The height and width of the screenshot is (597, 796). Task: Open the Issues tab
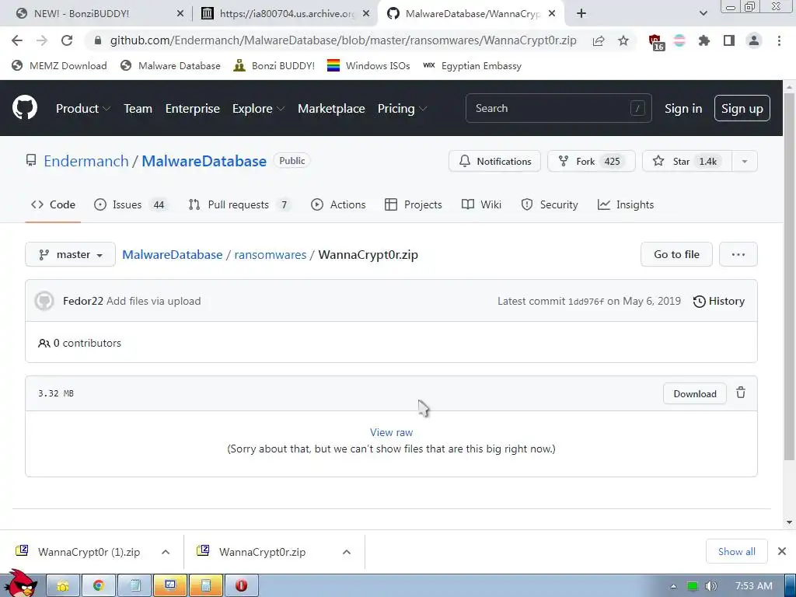click(131, 204)
